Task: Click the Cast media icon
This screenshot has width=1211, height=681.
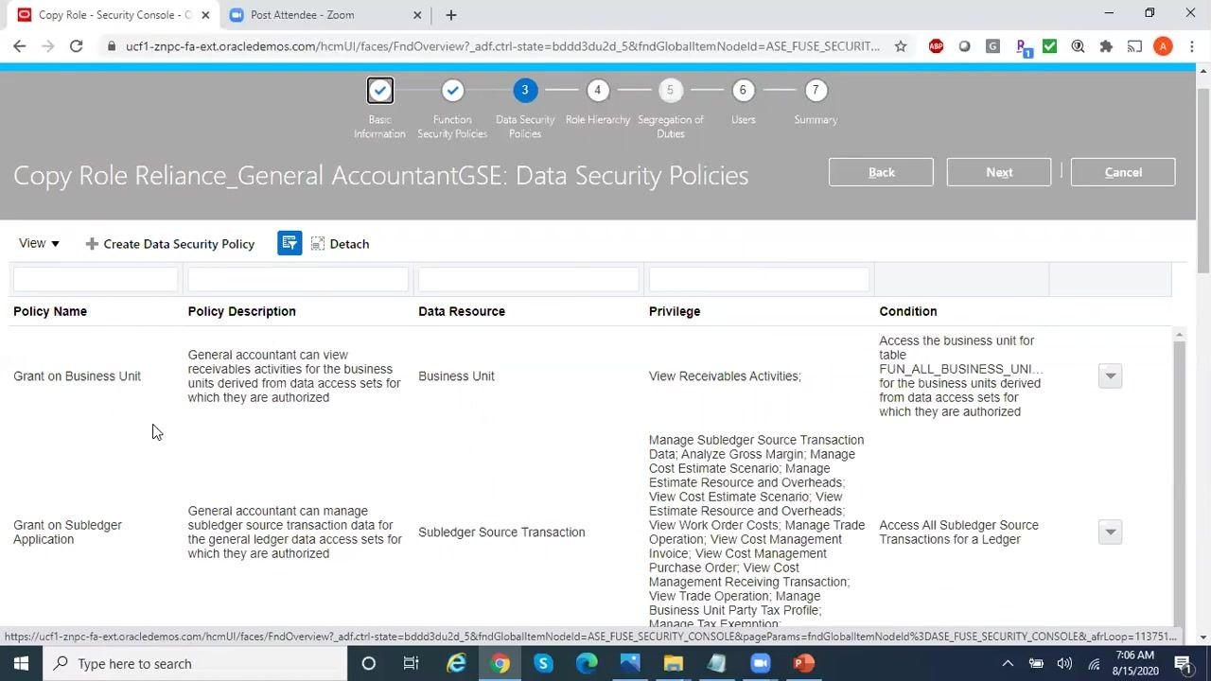Action: point(1134,45)
